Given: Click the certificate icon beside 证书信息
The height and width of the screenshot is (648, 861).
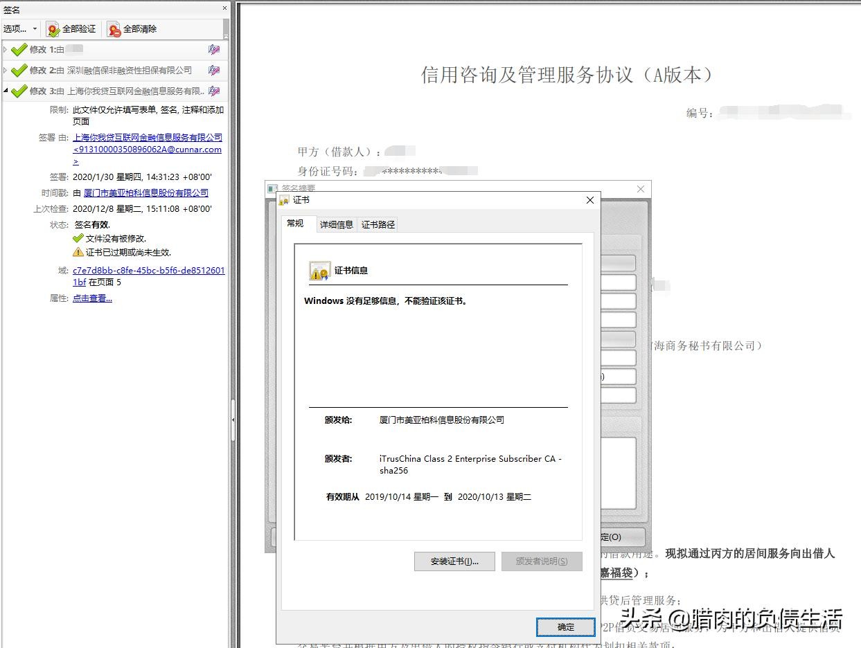Looking at the screenshot, I should [x=319, y=271].
